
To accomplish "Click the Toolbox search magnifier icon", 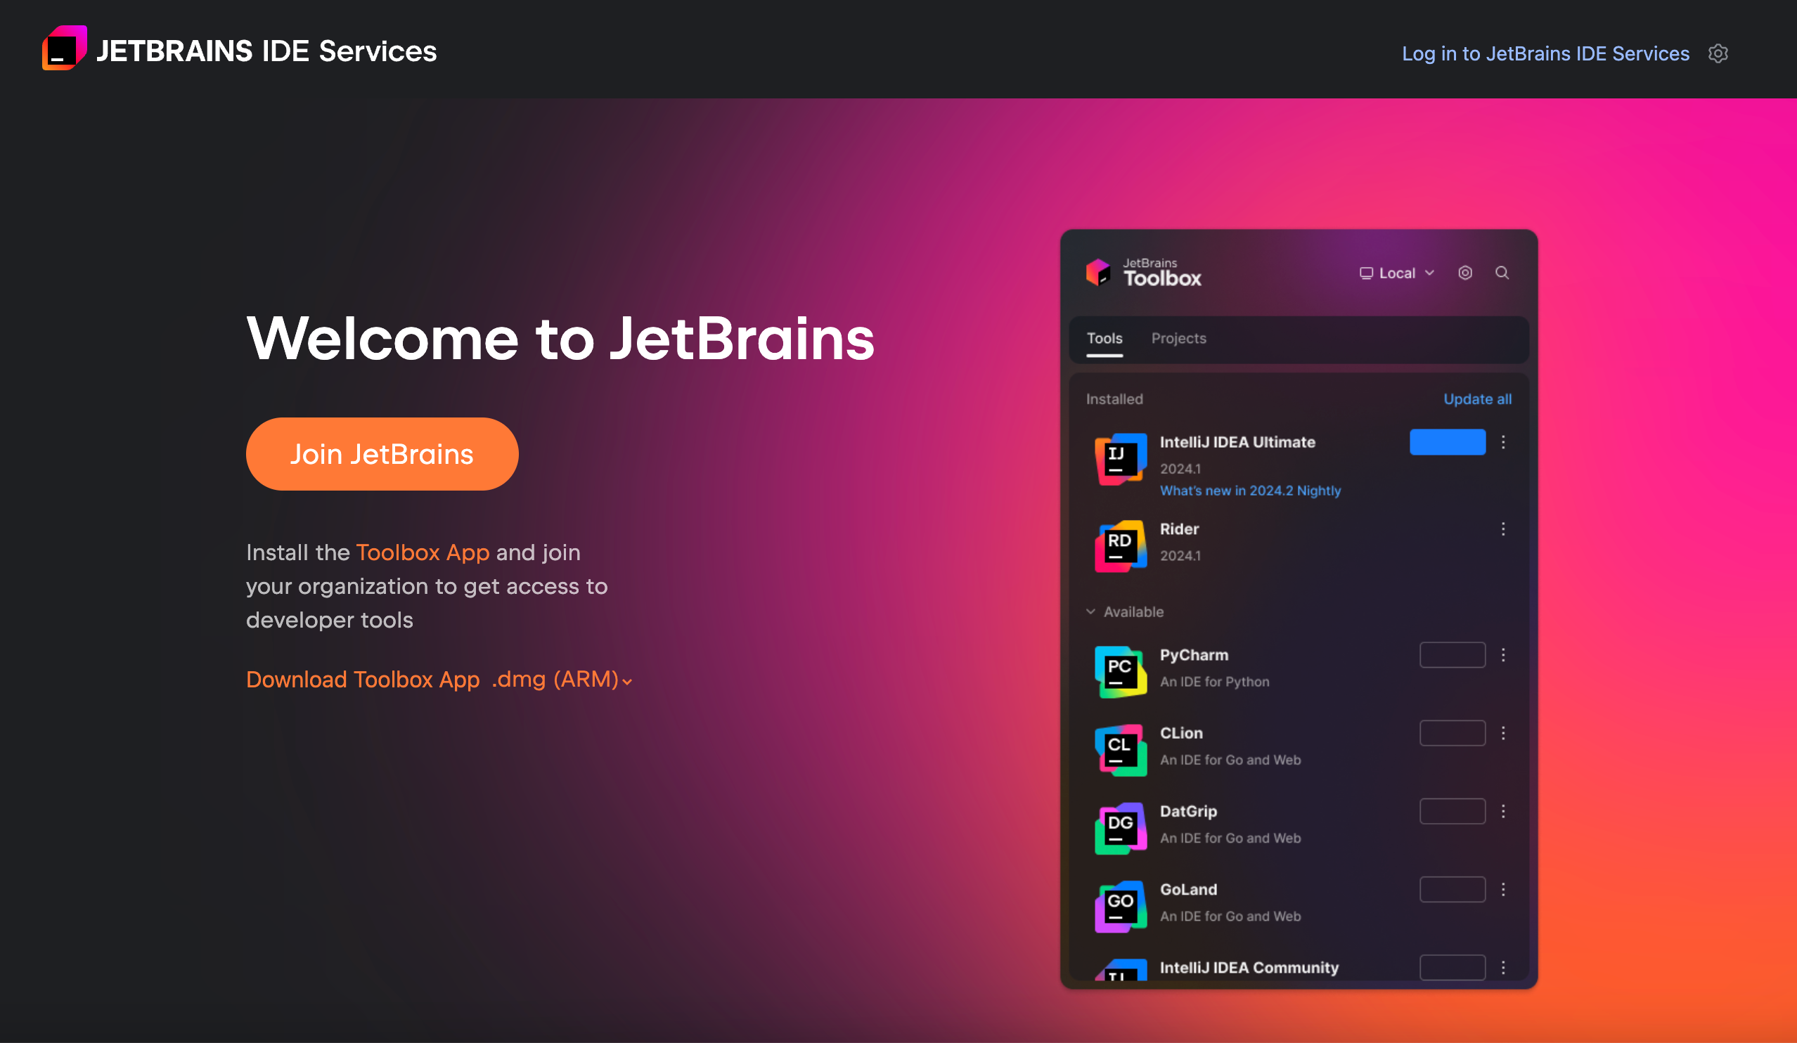I will [x=1502, y=273].
